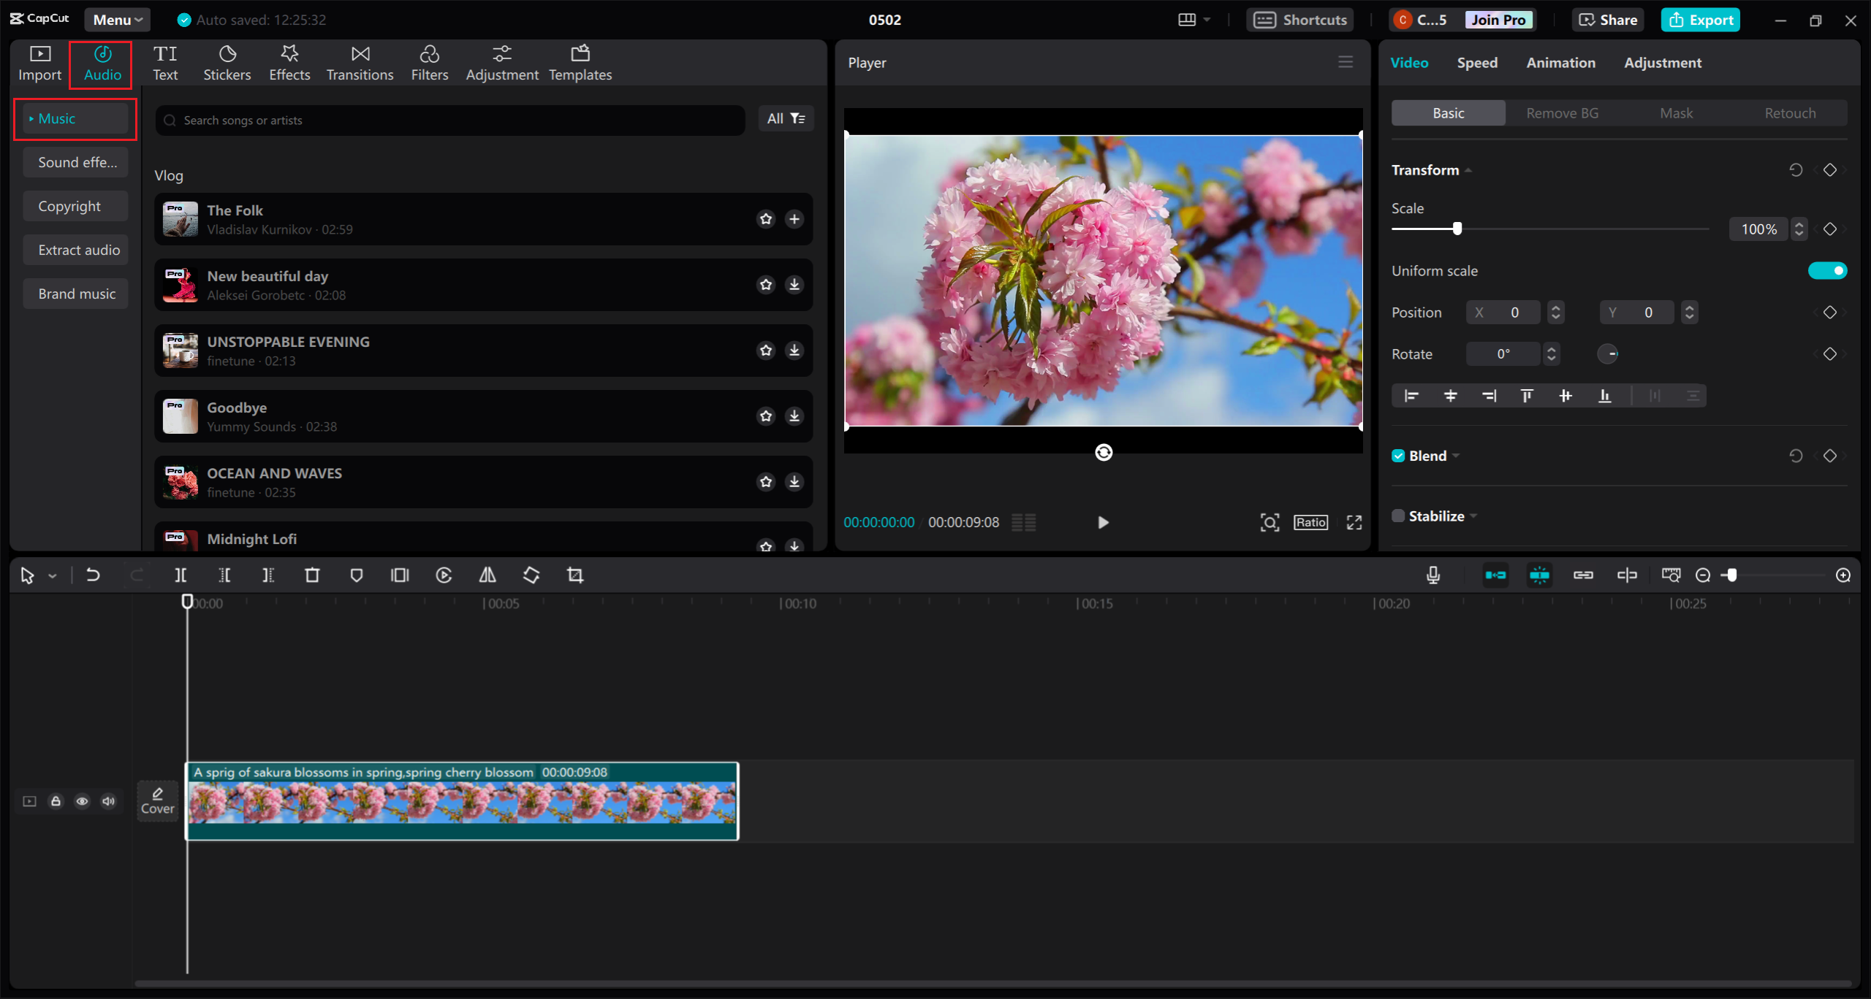Drag Scale slider to adjust video size

(1457, 229)
